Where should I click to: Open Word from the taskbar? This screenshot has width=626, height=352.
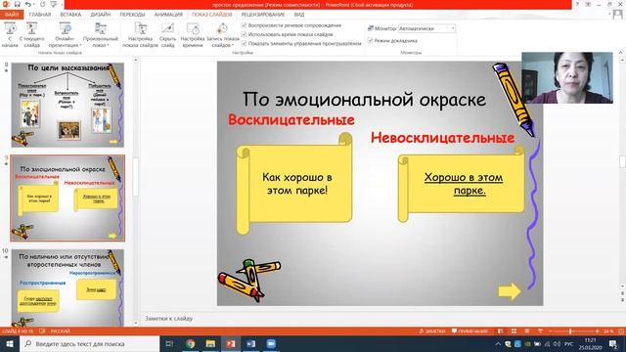[x=250, y=343]
